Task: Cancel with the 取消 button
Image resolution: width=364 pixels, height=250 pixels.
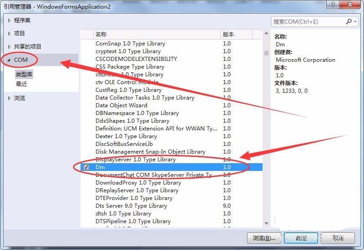Action: tap(338, 238)
